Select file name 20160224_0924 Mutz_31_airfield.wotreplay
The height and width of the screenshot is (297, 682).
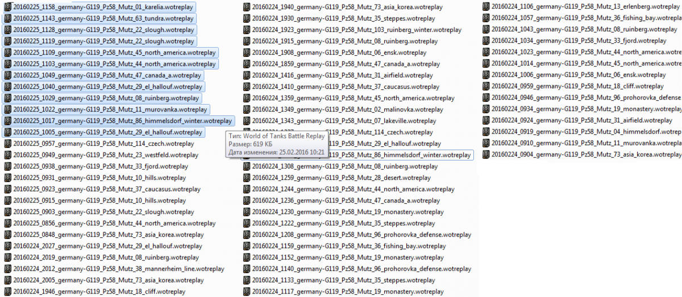582,121
